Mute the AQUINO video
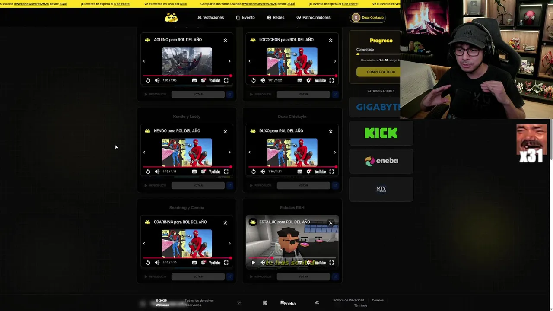The height and width of the screenshot is (311, 553). 157,80
